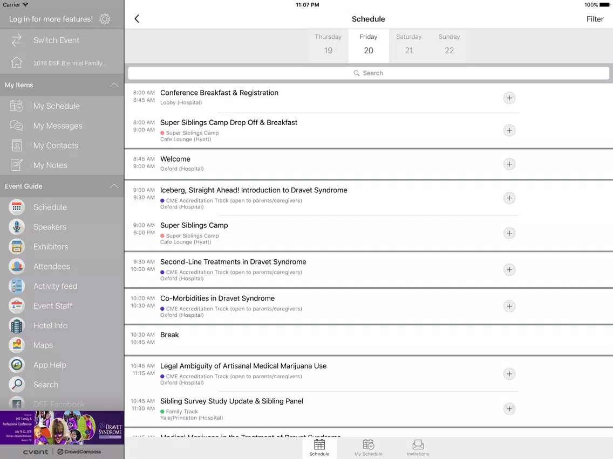Open My Messages chat icon
The height and width of the screenshot is (459, 613).
pyautogui.click(x=16, y=126)
